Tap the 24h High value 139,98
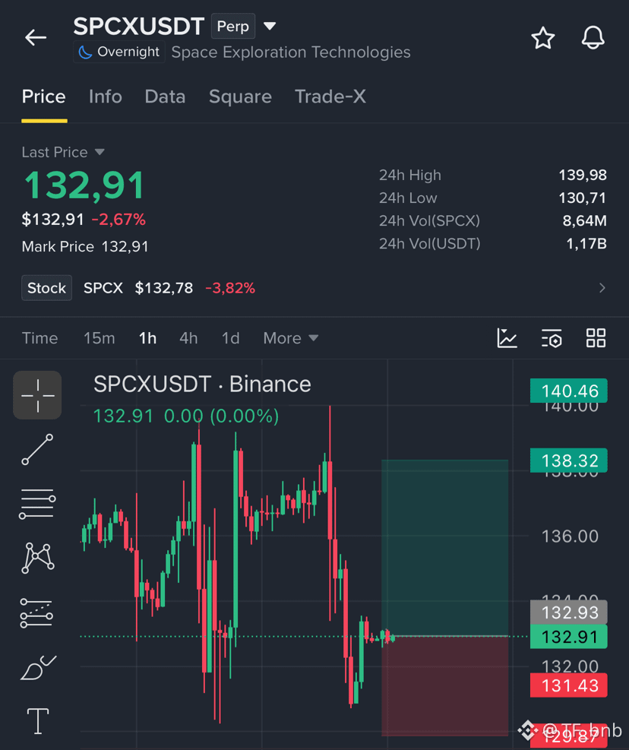 coord(583,175)
